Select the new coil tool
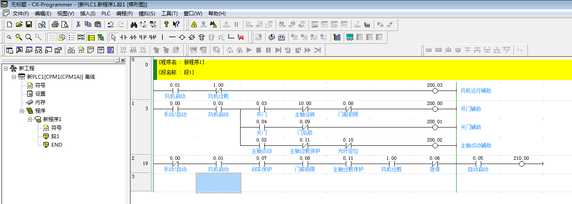 pyautogui.click(x=182, y=37)
